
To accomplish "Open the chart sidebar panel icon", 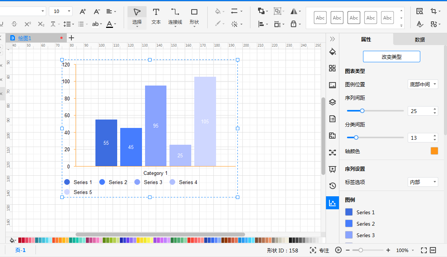I will click(x=332, y=203).
